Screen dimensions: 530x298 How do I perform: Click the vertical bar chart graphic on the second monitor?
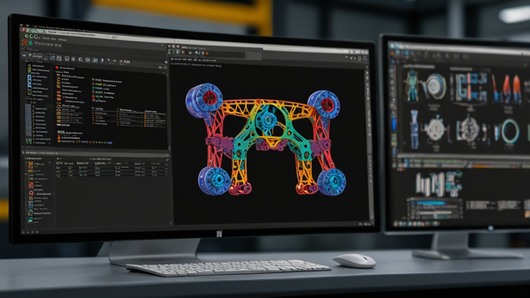pyautogui.click(x=430, y=185)
